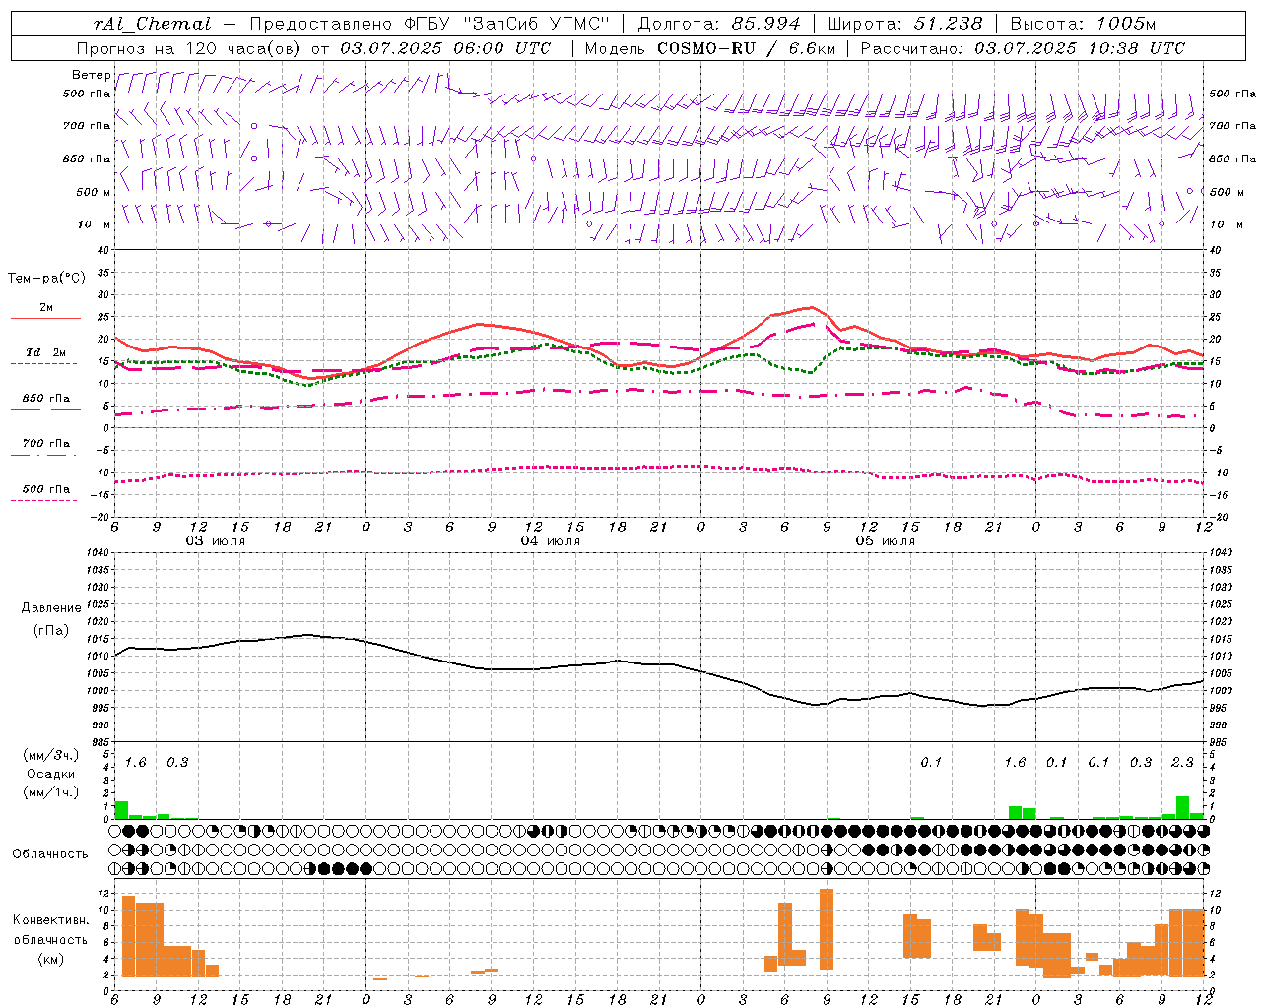Click the 2м temperature legend entry
Image resolution: width=1261 pixels, height=1008 pixels.
(x=46, y=308)
